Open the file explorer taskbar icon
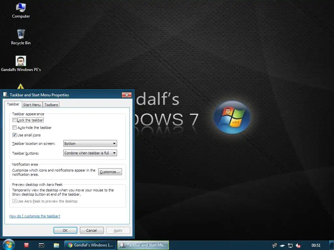334x250 pixels. (56, 245)
